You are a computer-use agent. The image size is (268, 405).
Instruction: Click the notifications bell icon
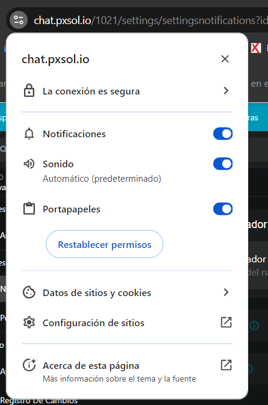[29, 134]
